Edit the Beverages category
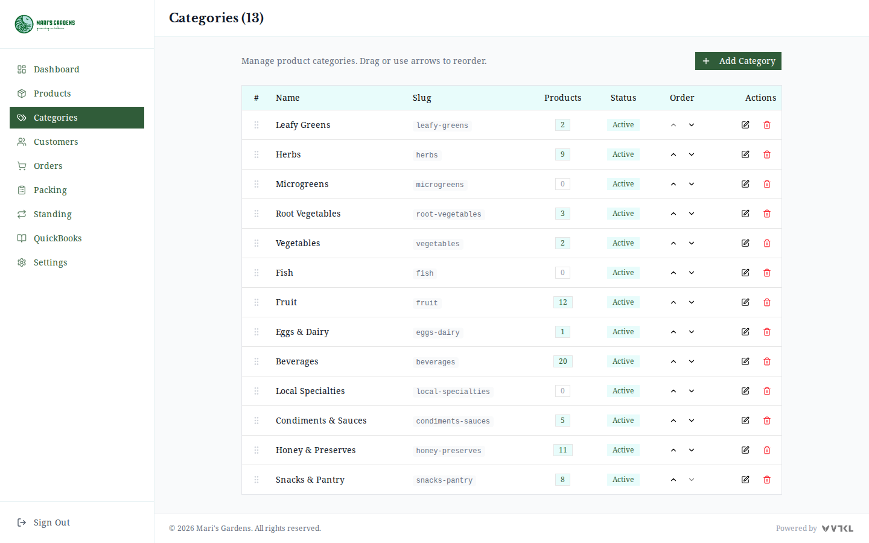This screenshot has height=543, width=869. tap(745, 361)
